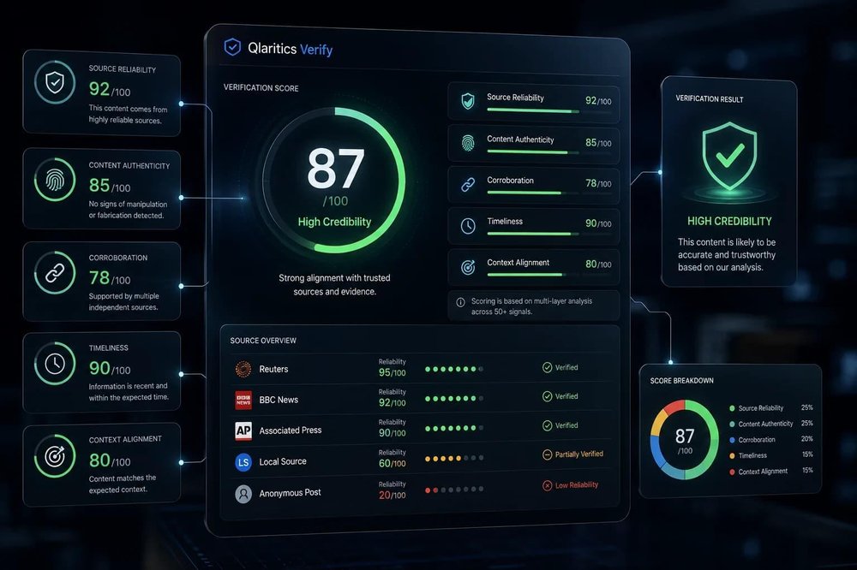Click the Verified checkmark icon for BBC News
857x570 pixels.
point(547,396)
